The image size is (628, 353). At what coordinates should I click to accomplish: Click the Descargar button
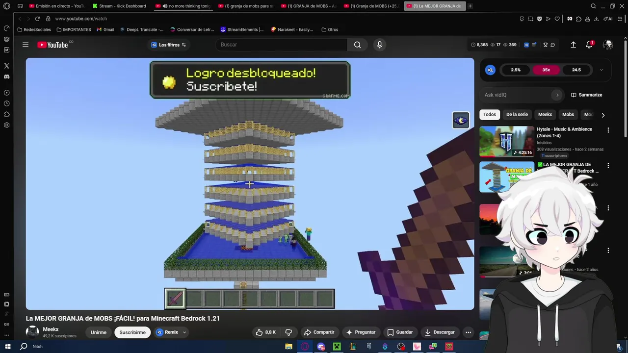[440, 332]
